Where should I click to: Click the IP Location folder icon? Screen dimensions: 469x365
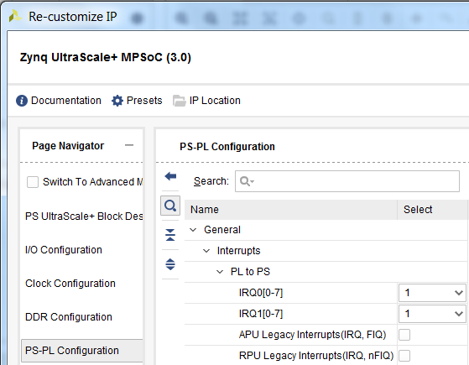(x=179, y=101)
